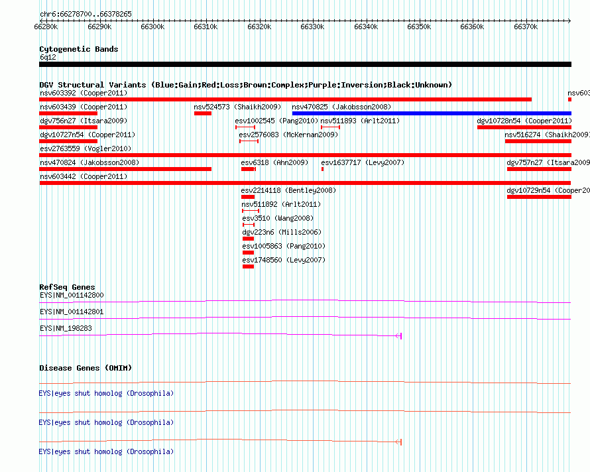Open transcript EYS|NM_001142801

tap(72, 312)
